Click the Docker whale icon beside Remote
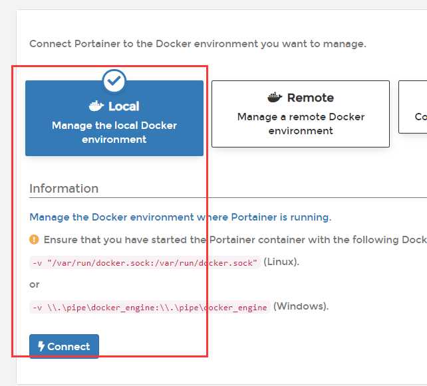 click(x=275, y=98)
